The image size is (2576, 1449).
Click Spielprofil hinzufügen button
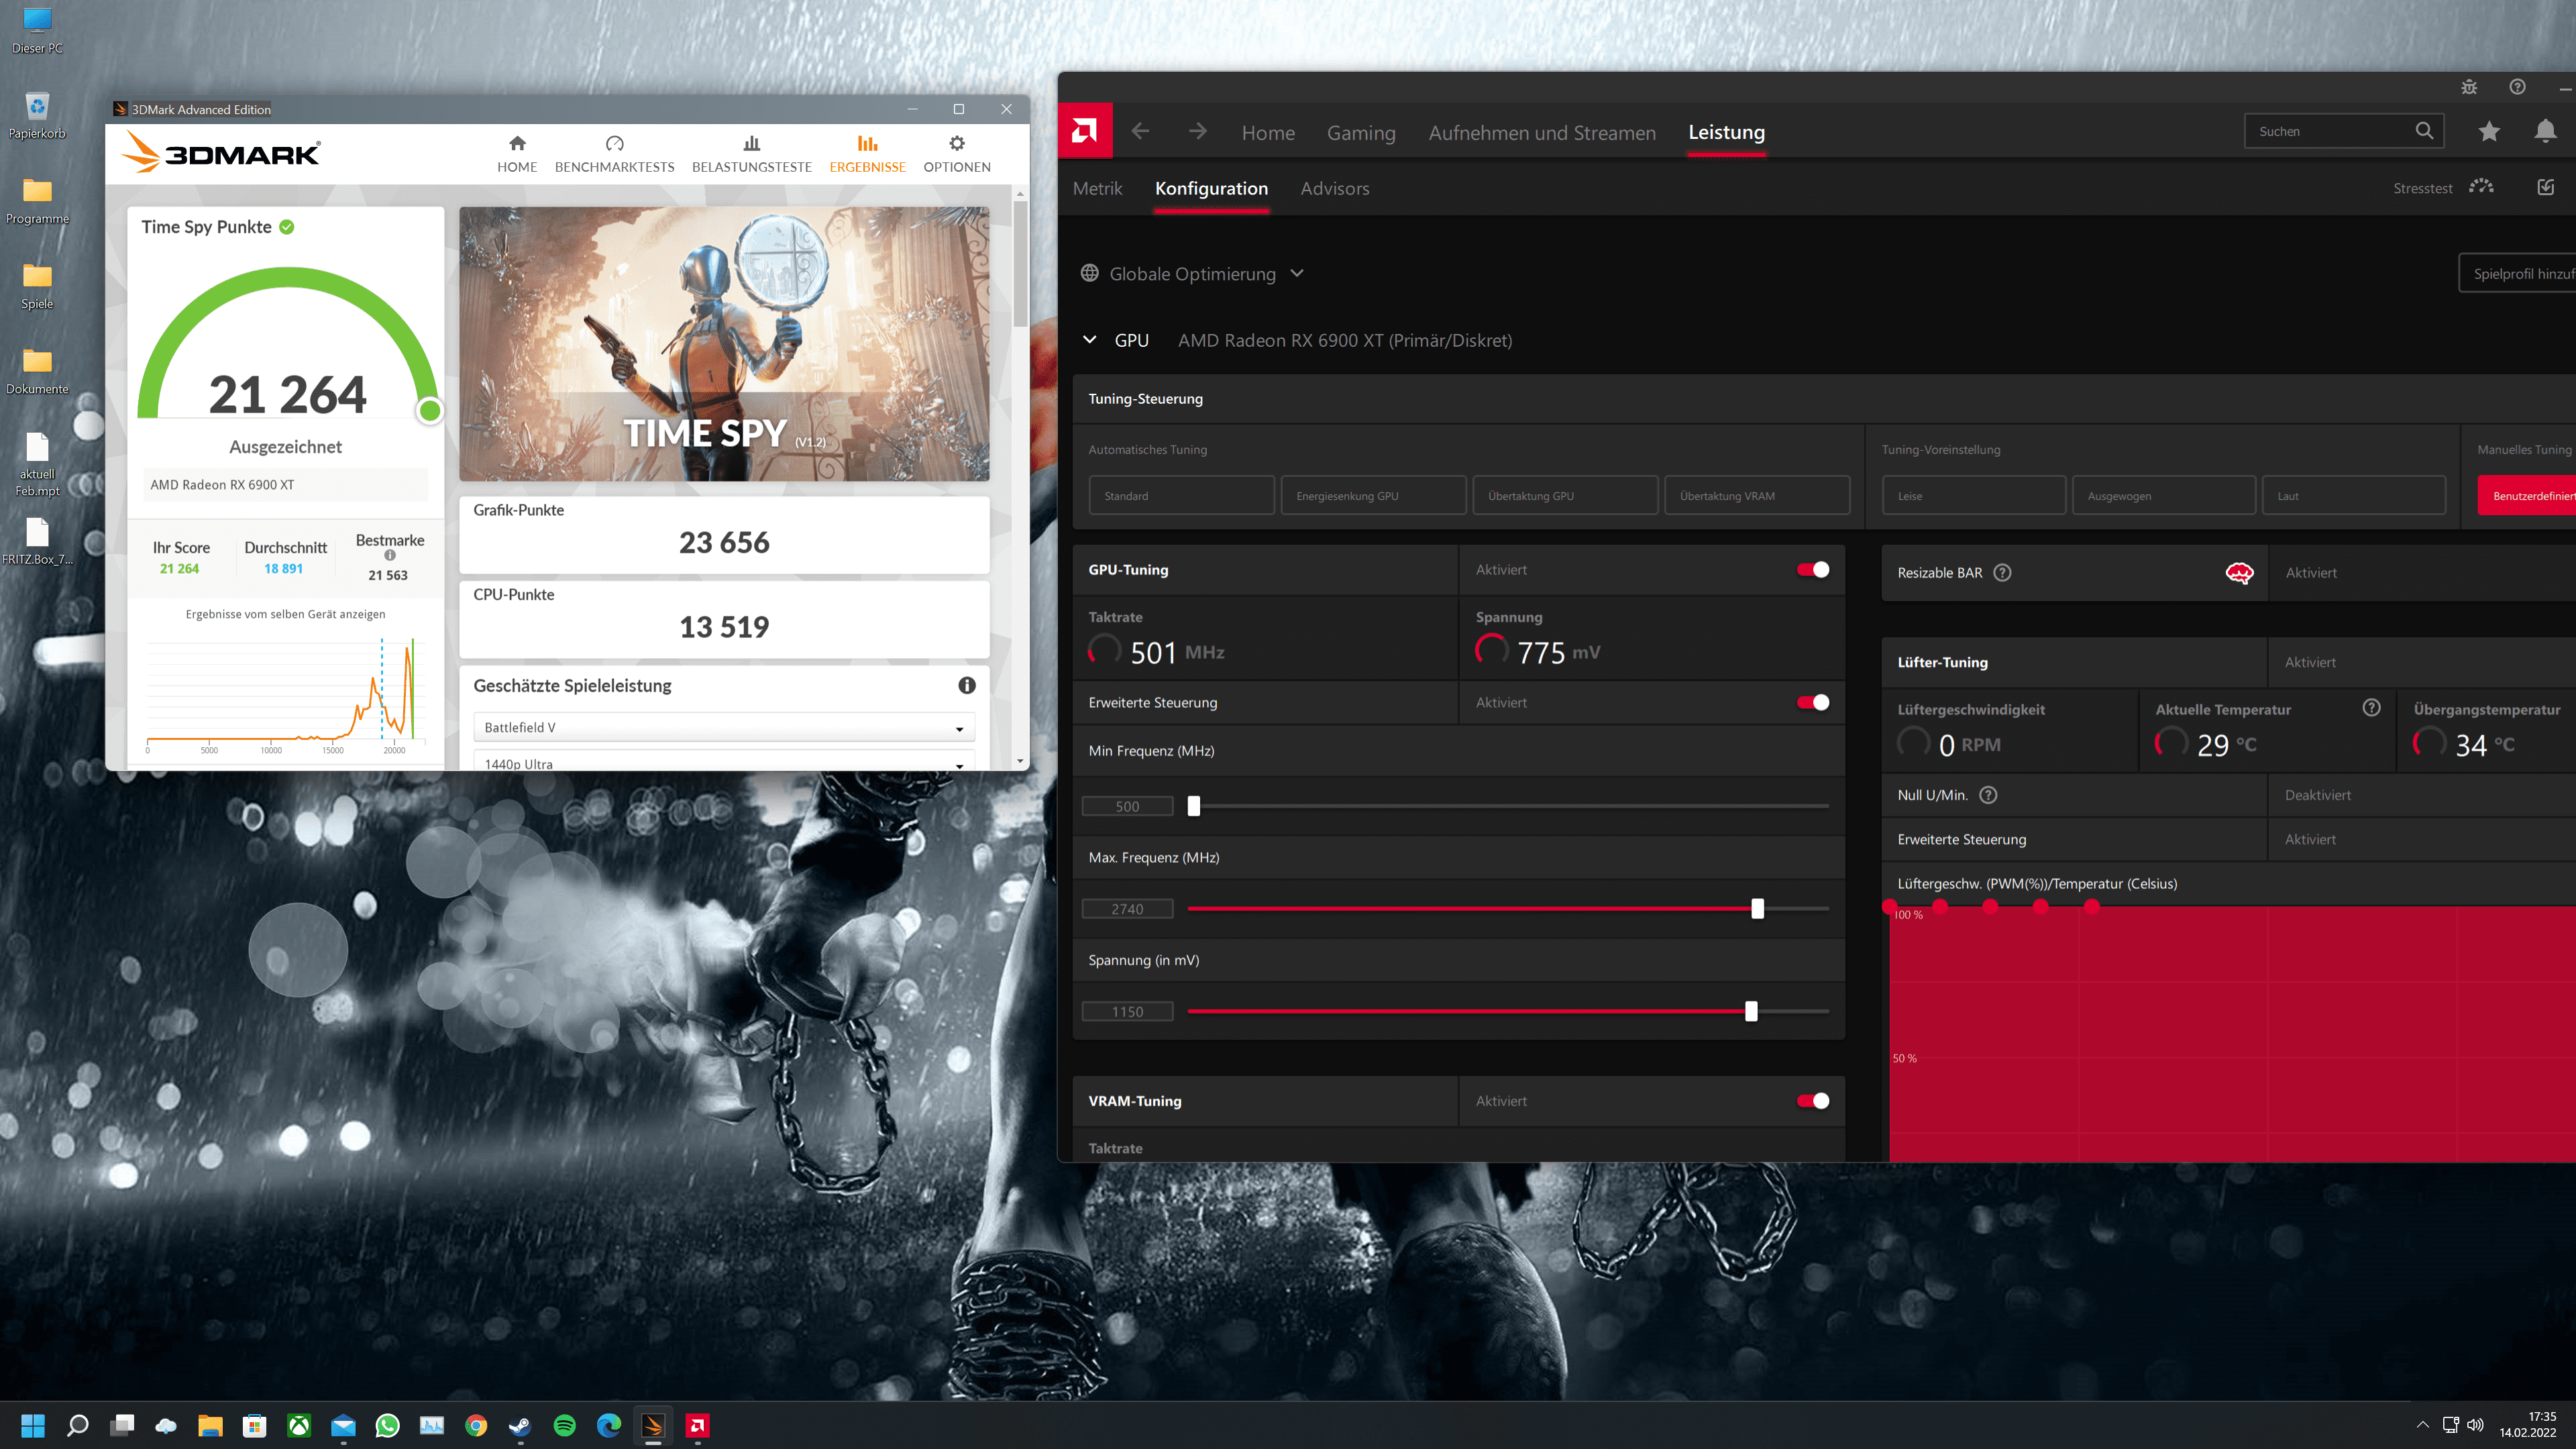coord(2517,273)
